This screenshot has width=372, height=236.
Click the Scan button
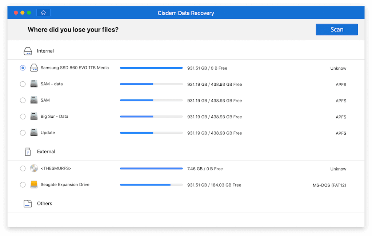tap(336, 29)
